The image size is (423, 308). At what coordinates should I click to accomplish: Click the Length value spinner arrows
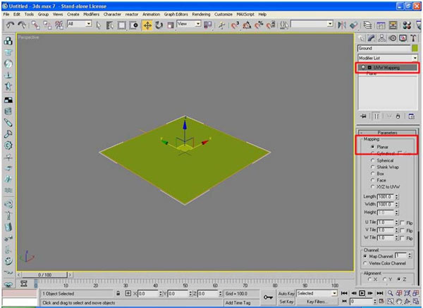pos(396,196)
